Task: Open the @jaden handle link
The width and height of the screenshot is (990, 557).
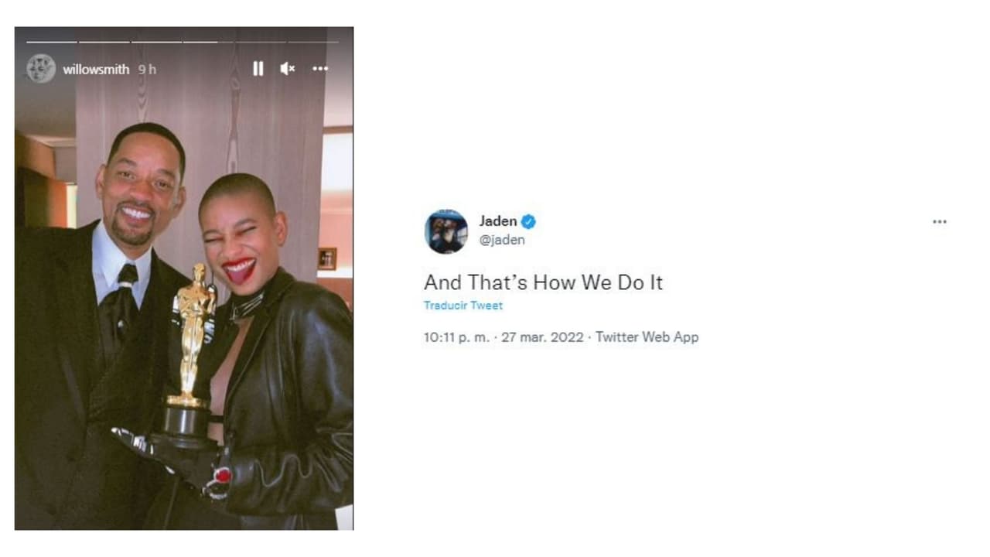Action: 502,240
